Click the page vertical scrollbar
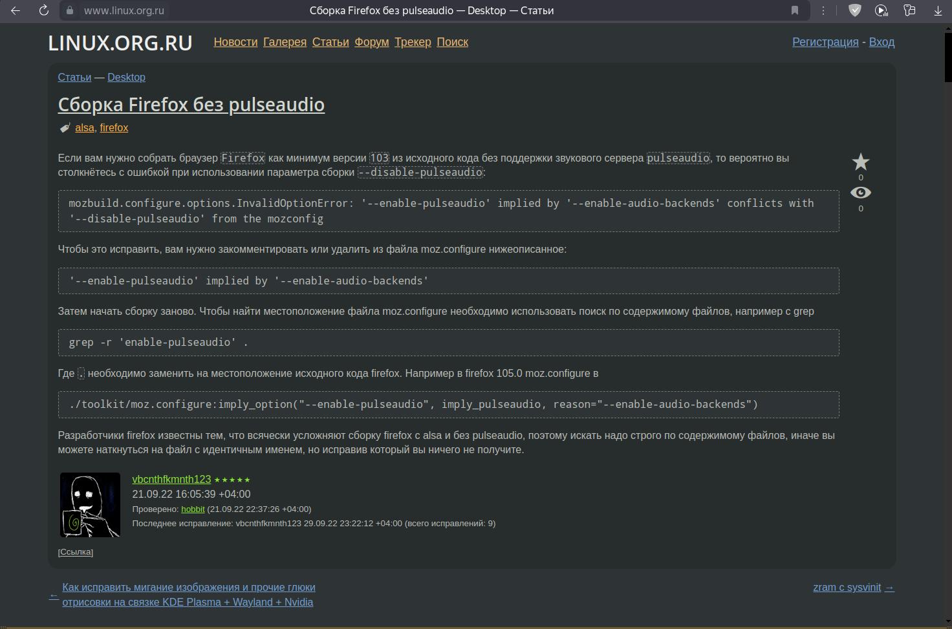Viewport: 952px width, 629px height. (947, 323)
